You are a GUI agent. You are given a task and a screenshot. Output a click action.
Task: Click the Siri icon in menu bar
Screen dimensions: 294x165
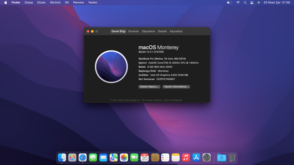pos(259,3)
